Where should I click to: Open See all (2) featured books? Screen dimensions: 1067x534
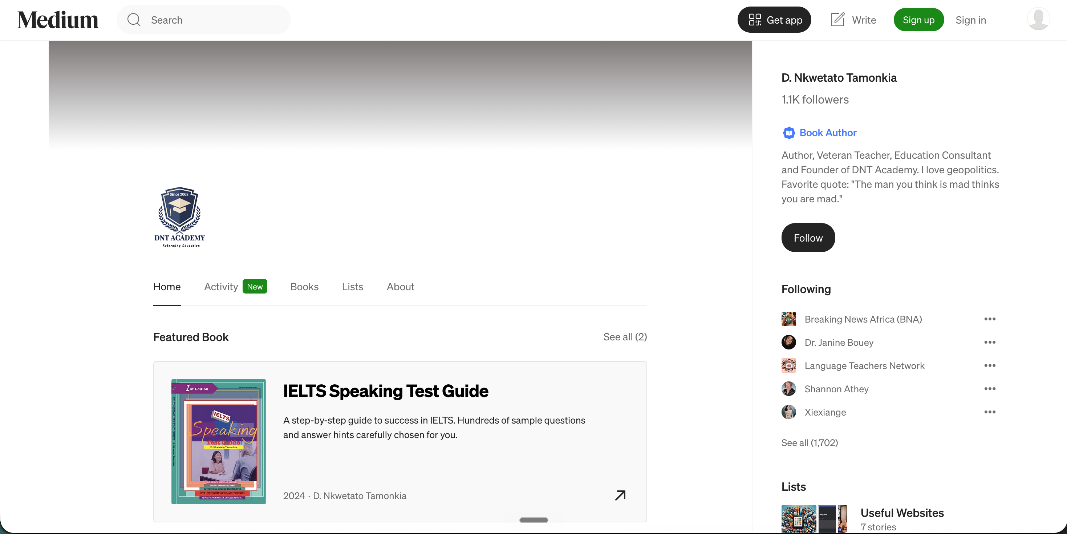[x=625, y=336]
